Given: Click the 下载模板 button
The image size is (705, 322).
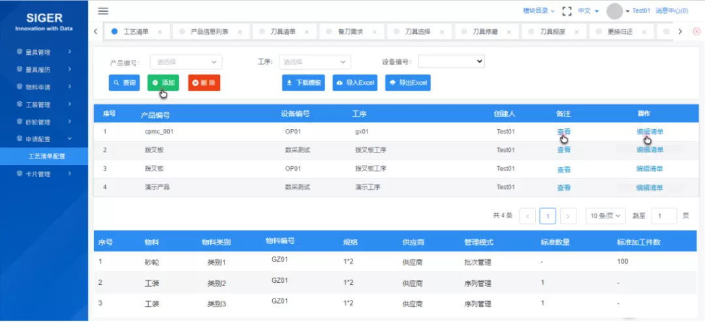Looking at the screenshot, I should pyautogui.click(x=304, y=83).
